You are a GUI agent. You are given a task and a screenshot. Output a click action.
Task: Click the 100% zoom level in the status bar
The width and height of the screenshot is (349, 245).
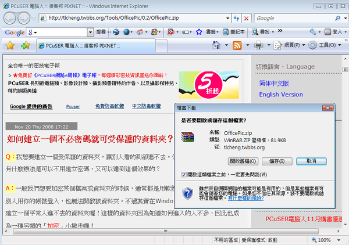pos(322,240)
